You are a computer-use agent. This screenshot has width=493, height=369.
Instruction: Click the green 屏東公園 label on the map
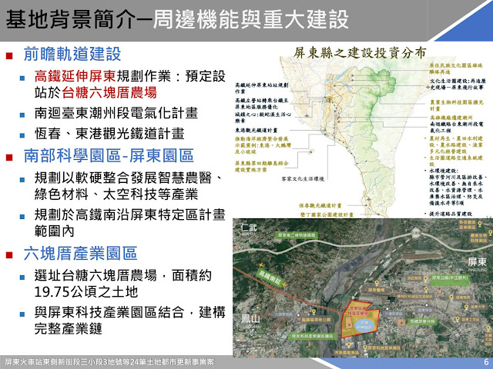click(450, 278)
